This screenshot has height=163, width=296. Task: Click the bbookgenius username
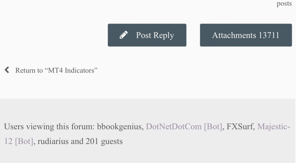pos(120,127)
